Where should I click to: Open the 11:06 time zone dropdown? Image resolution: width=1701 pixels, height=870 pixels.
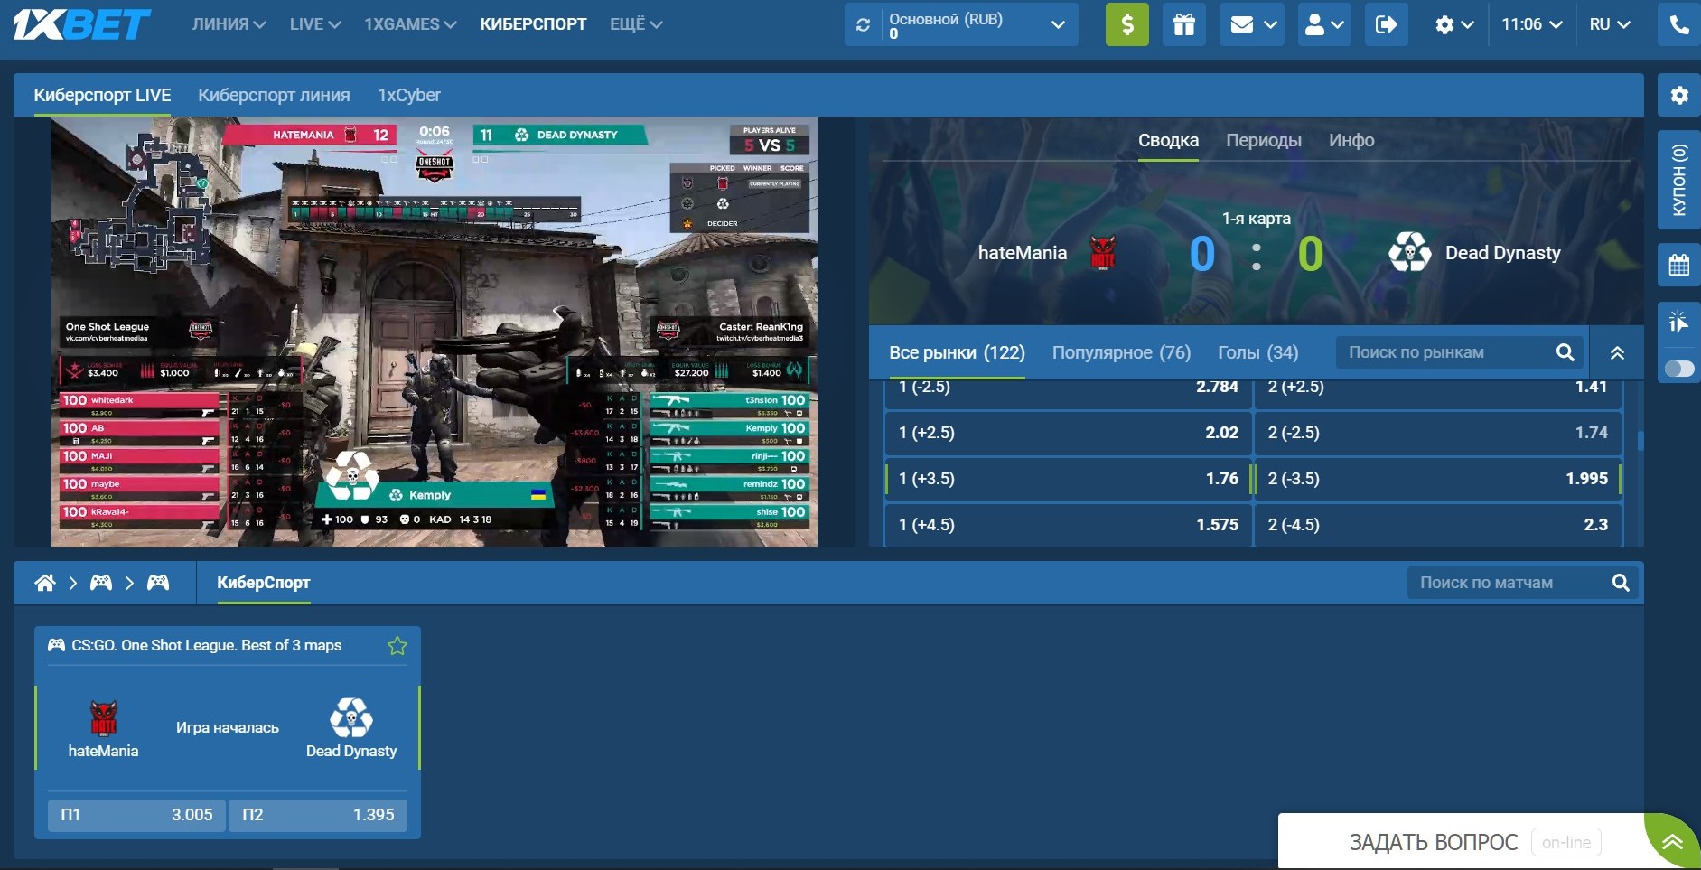tap(1531, 24)
